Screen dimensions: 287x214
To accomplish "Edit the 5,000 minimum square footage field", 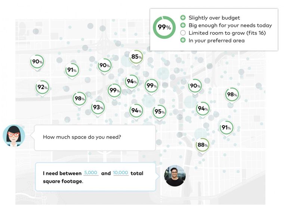I will [91, 173].
